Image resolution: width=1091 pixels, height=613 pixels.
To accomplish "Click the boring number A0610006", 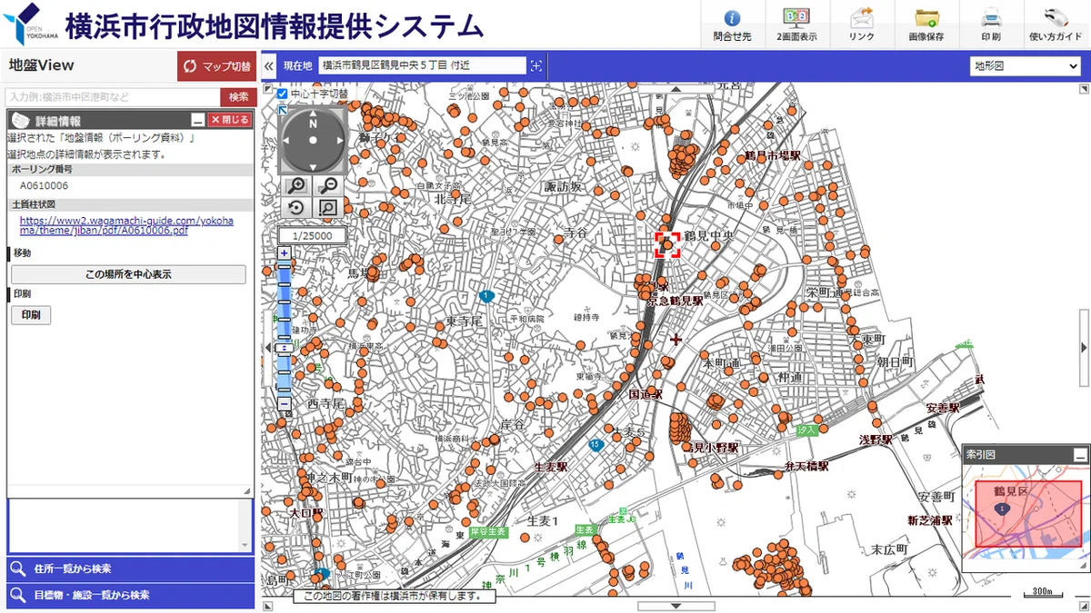I will 45,186.
